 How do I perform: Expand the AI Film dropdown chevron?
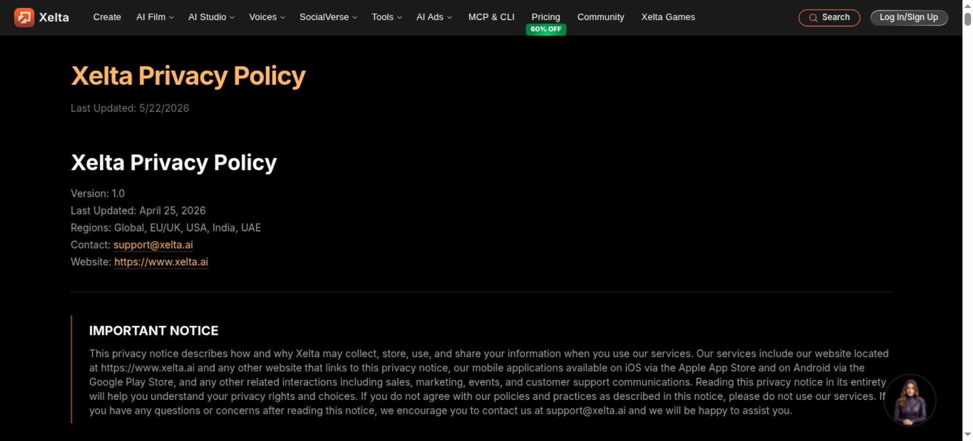click(x=171, y=17)
